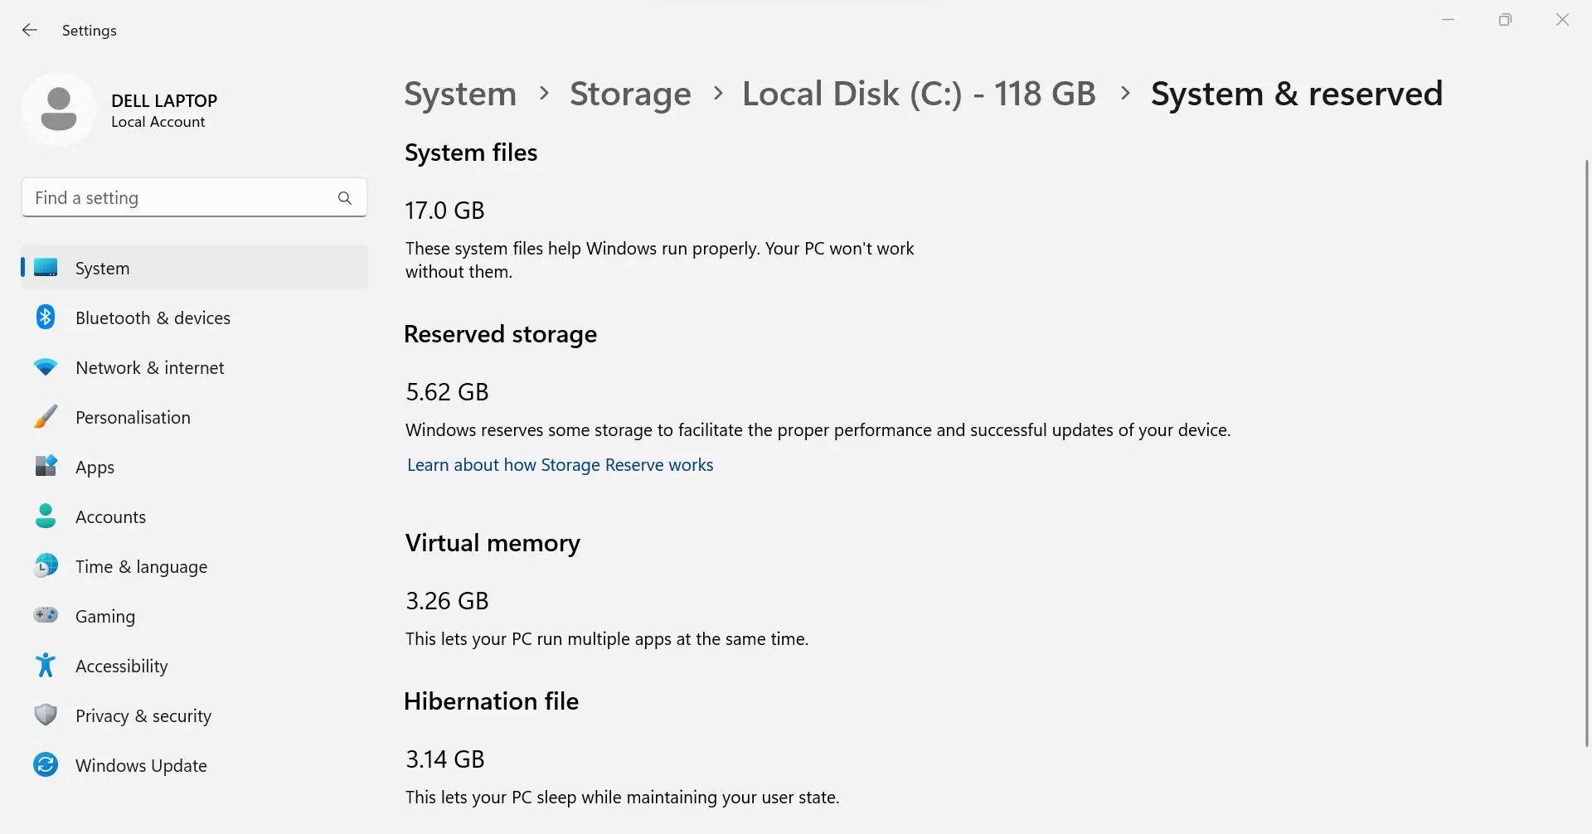Image resolution: width=1592 pixels, height=834 pixels.
Task: Click the Personalisation brush icon
Action: pos(46,416)
